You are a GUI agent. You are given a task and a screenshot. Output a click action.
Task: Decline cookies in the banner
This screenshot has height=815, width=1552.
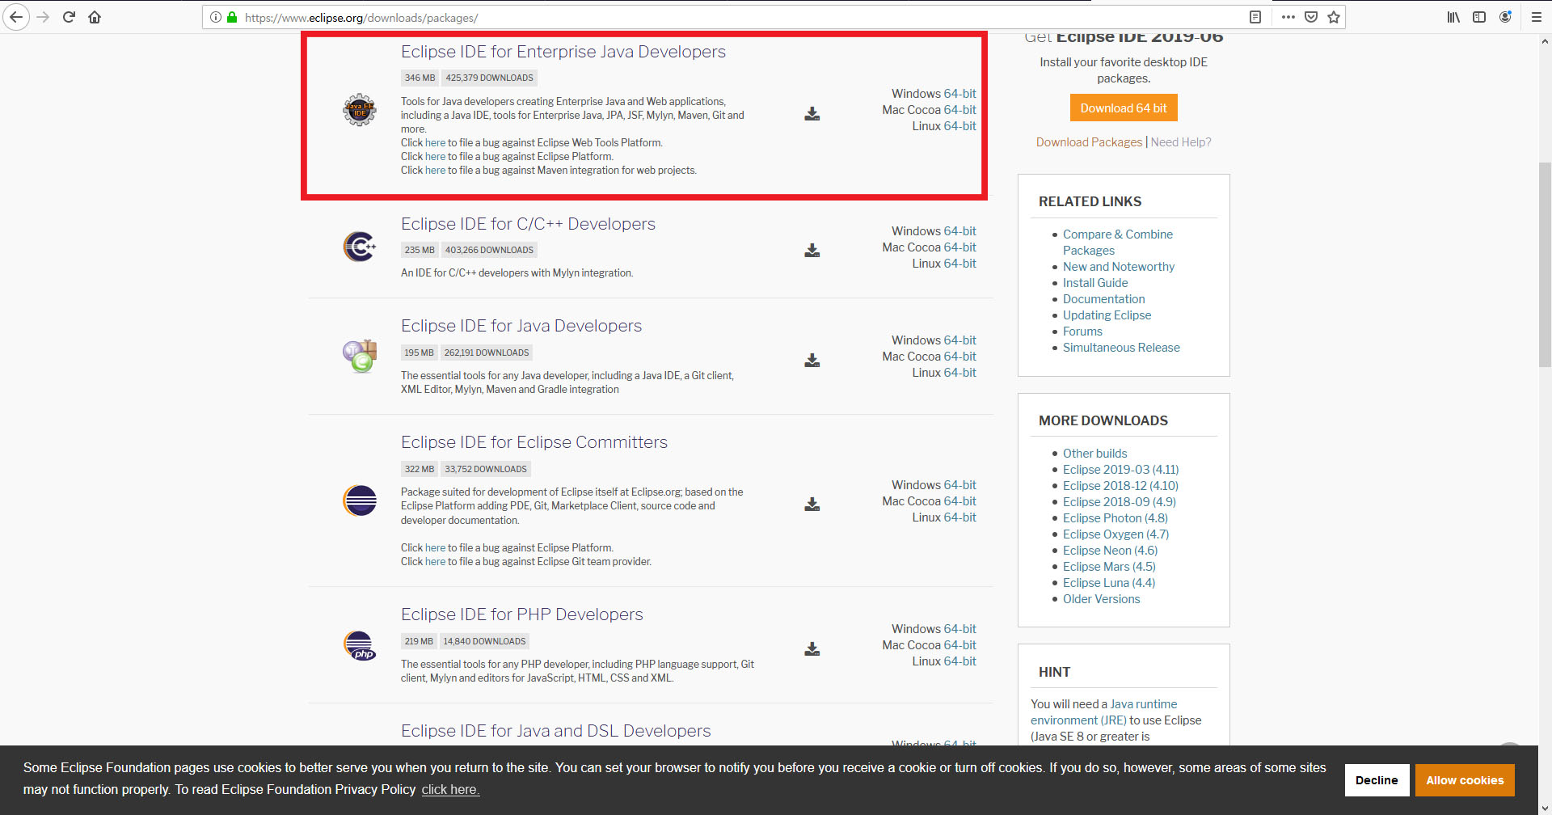coord(1377,780)
